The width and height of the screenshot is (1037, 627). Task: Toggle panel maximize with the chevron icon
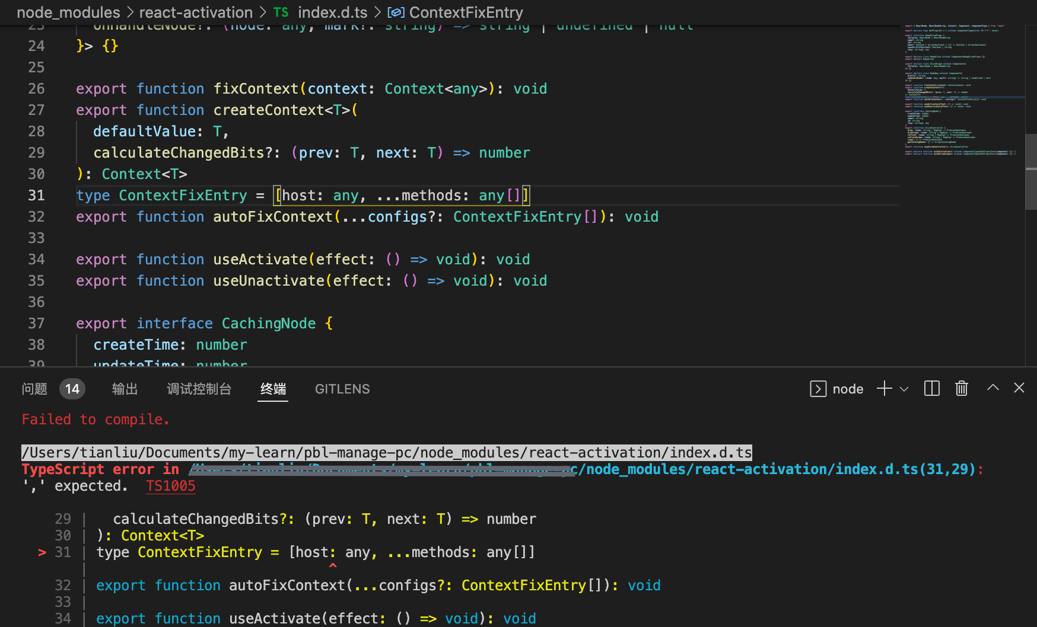click(x=993, y=388)
